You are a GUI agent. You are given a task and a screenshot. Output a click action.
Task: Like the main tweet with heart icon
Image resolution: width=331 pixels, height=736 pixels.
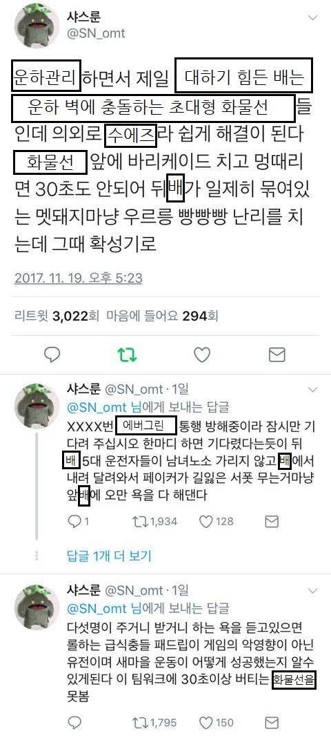click(202, 355)
